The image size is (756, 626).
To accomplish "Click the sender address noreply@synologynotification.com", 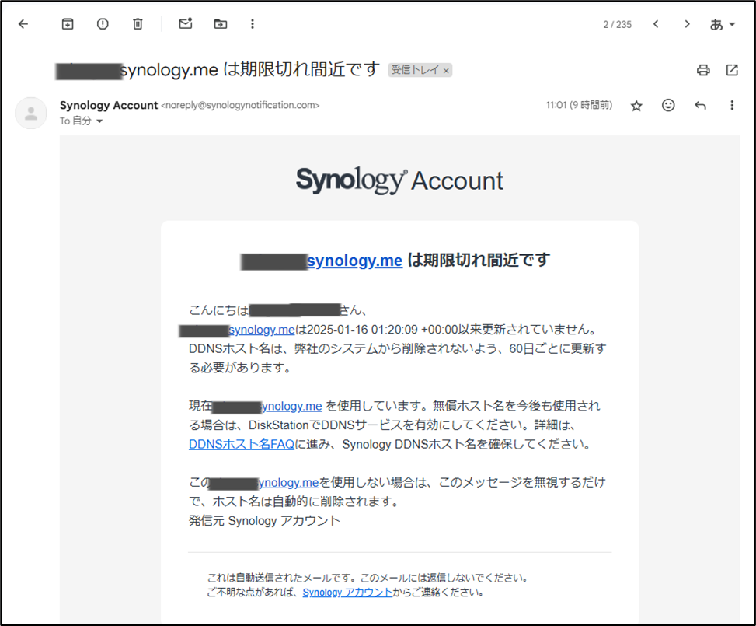I will pos(240,105).
